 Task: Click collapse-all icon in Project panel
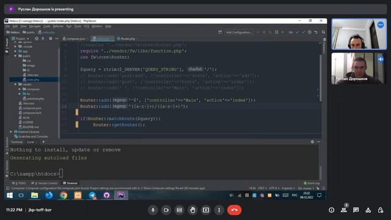(x=43, y=38)
